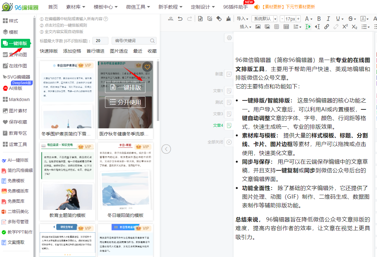This screenshot has width=377, height=257.
Task: Expand the 导入 import dropdown
Action: click(x=243, y=19)
